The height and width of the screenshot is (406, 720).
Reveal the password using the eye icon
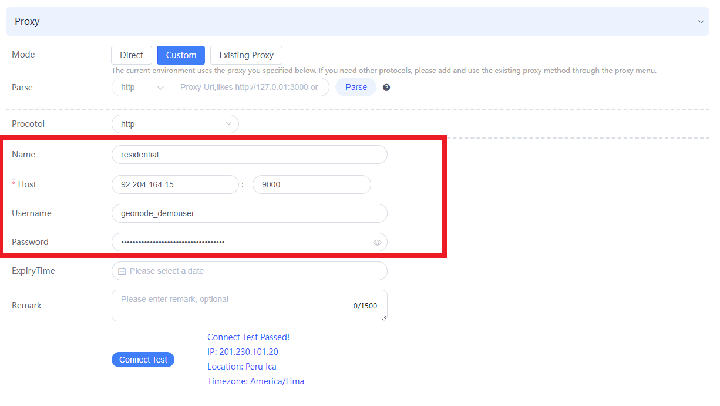click(x=377, y=242)
